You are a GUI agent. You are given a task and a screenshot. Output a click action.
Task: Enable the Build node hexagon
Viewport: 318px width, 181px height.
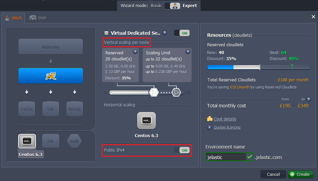(x=74, y=141)
